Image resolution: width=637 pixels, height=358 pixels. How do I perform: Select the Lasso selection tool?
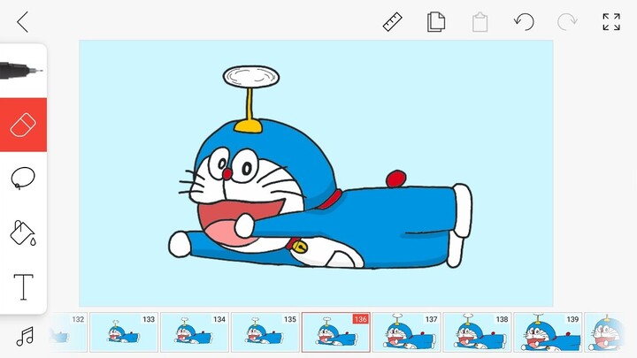pos(23,179)
